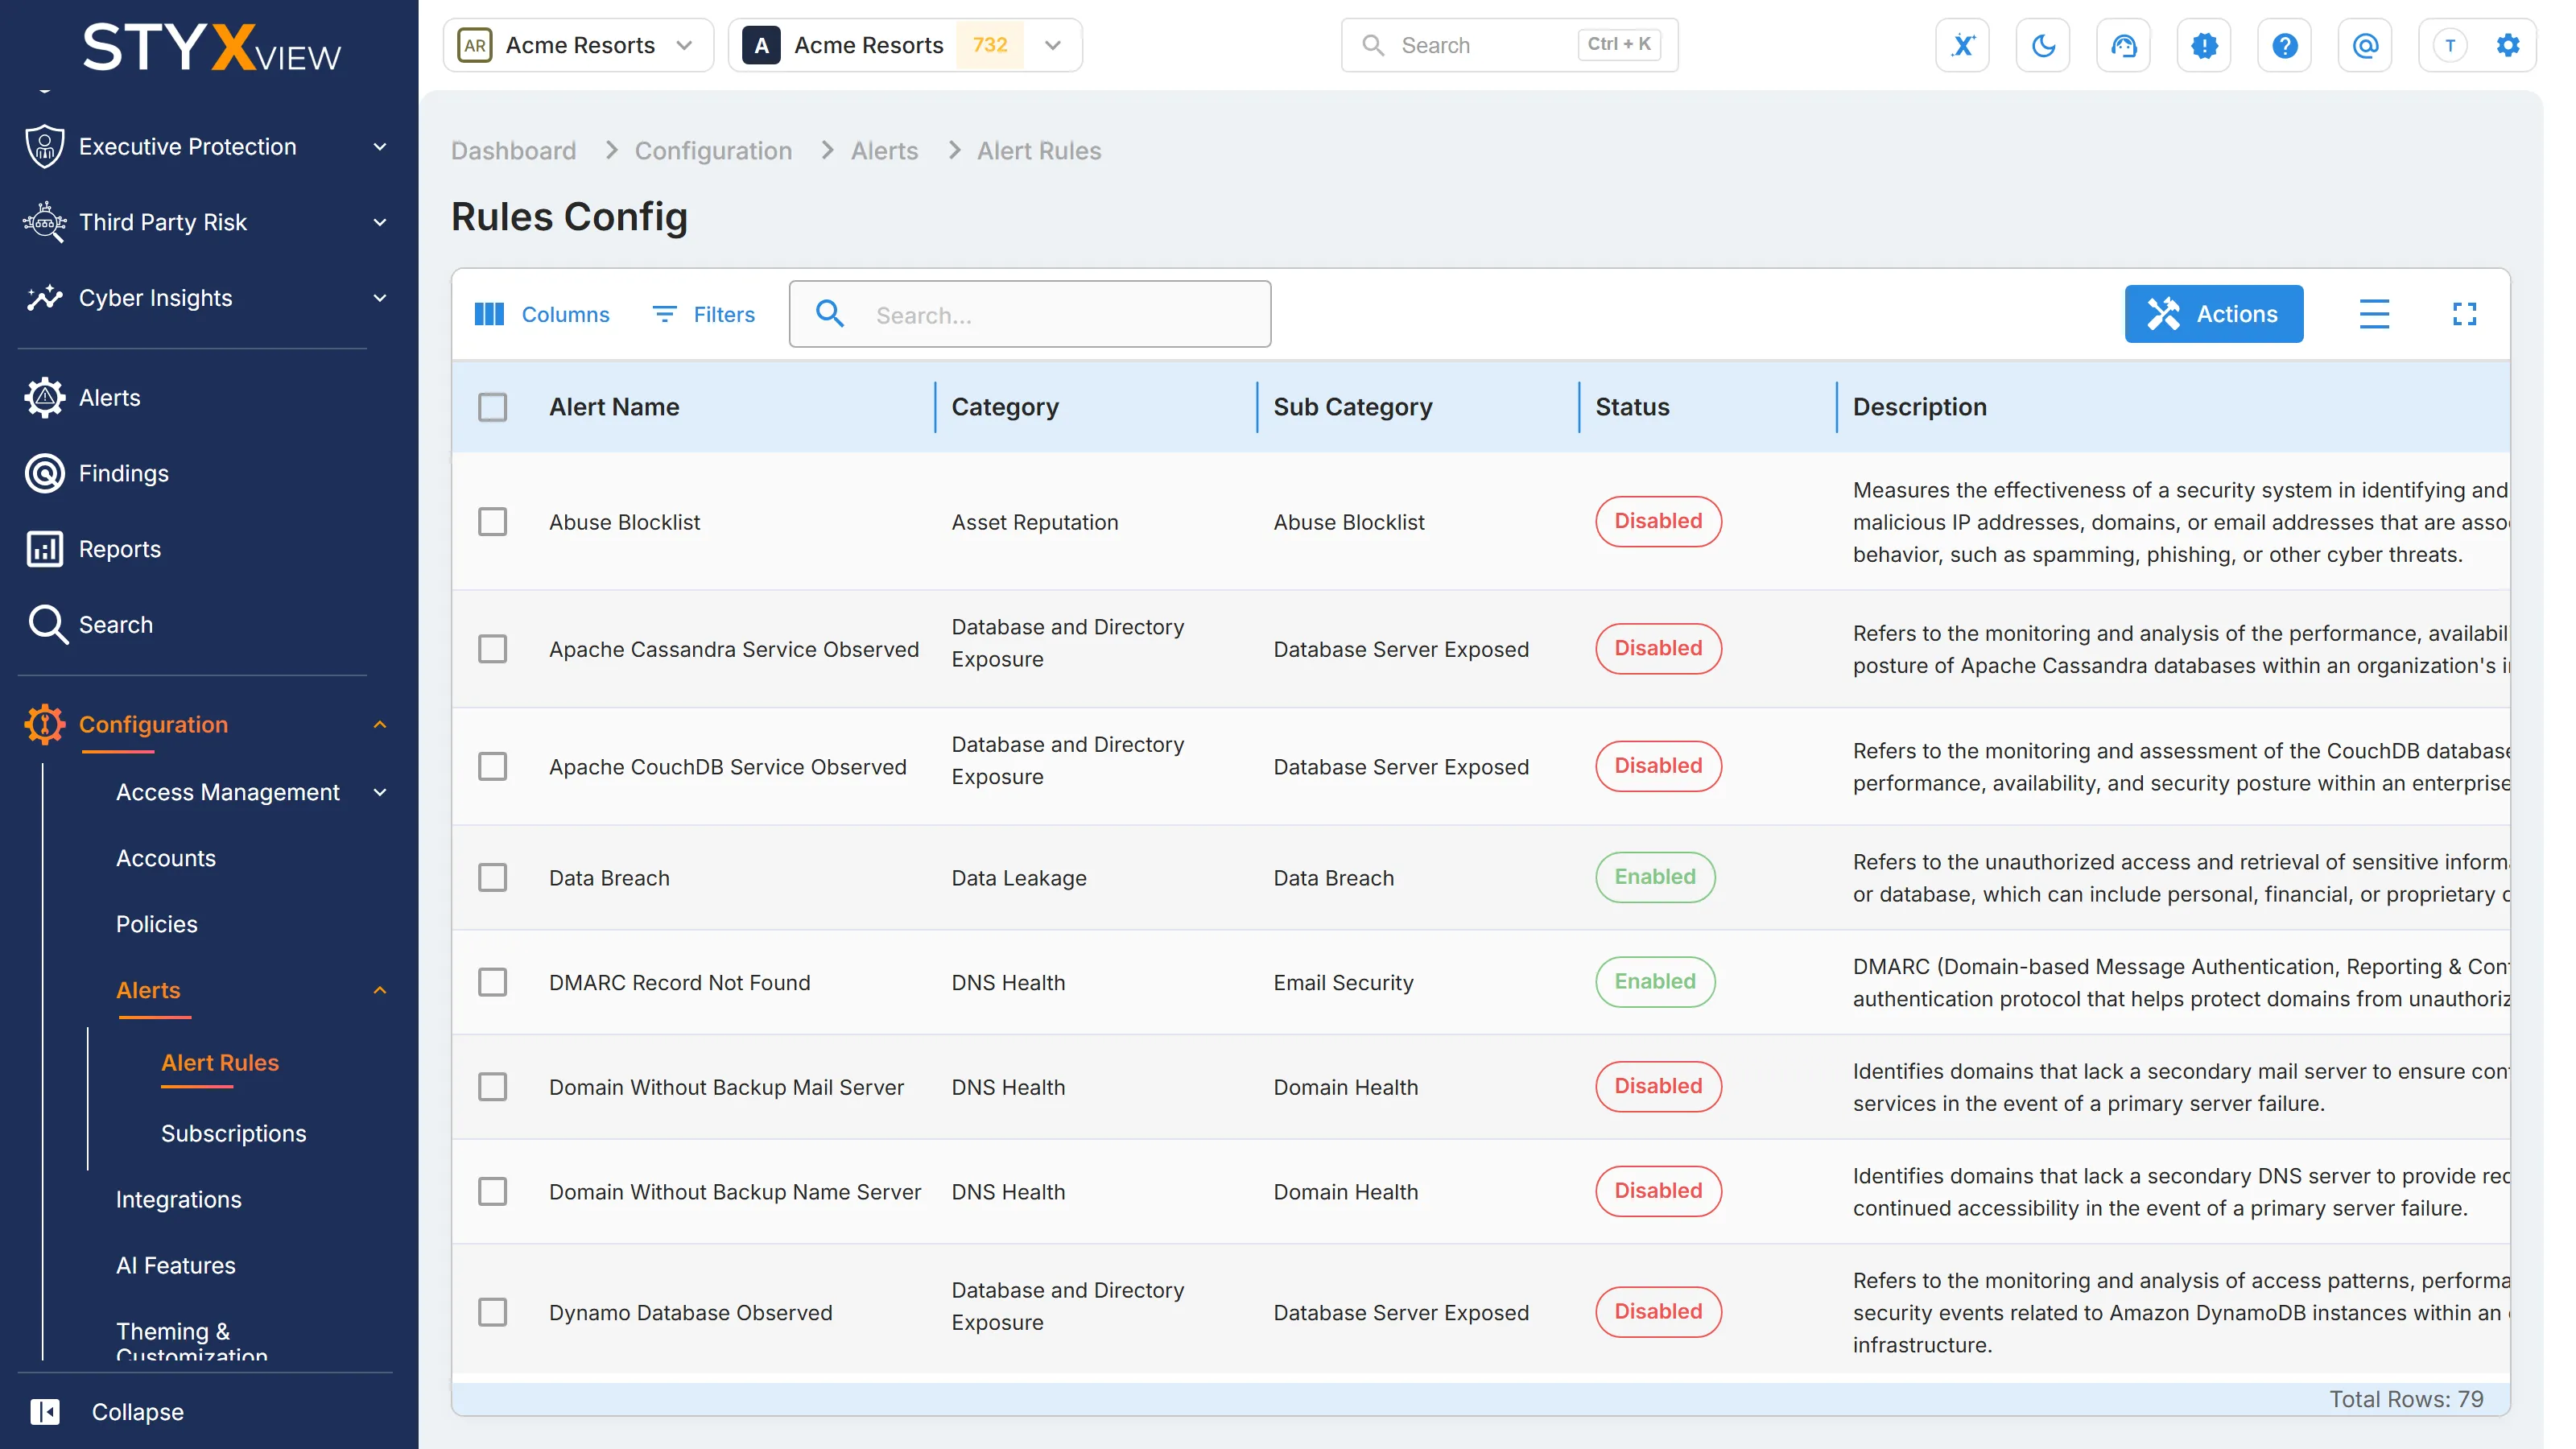Open the alert notifications badge icon

2204,45
